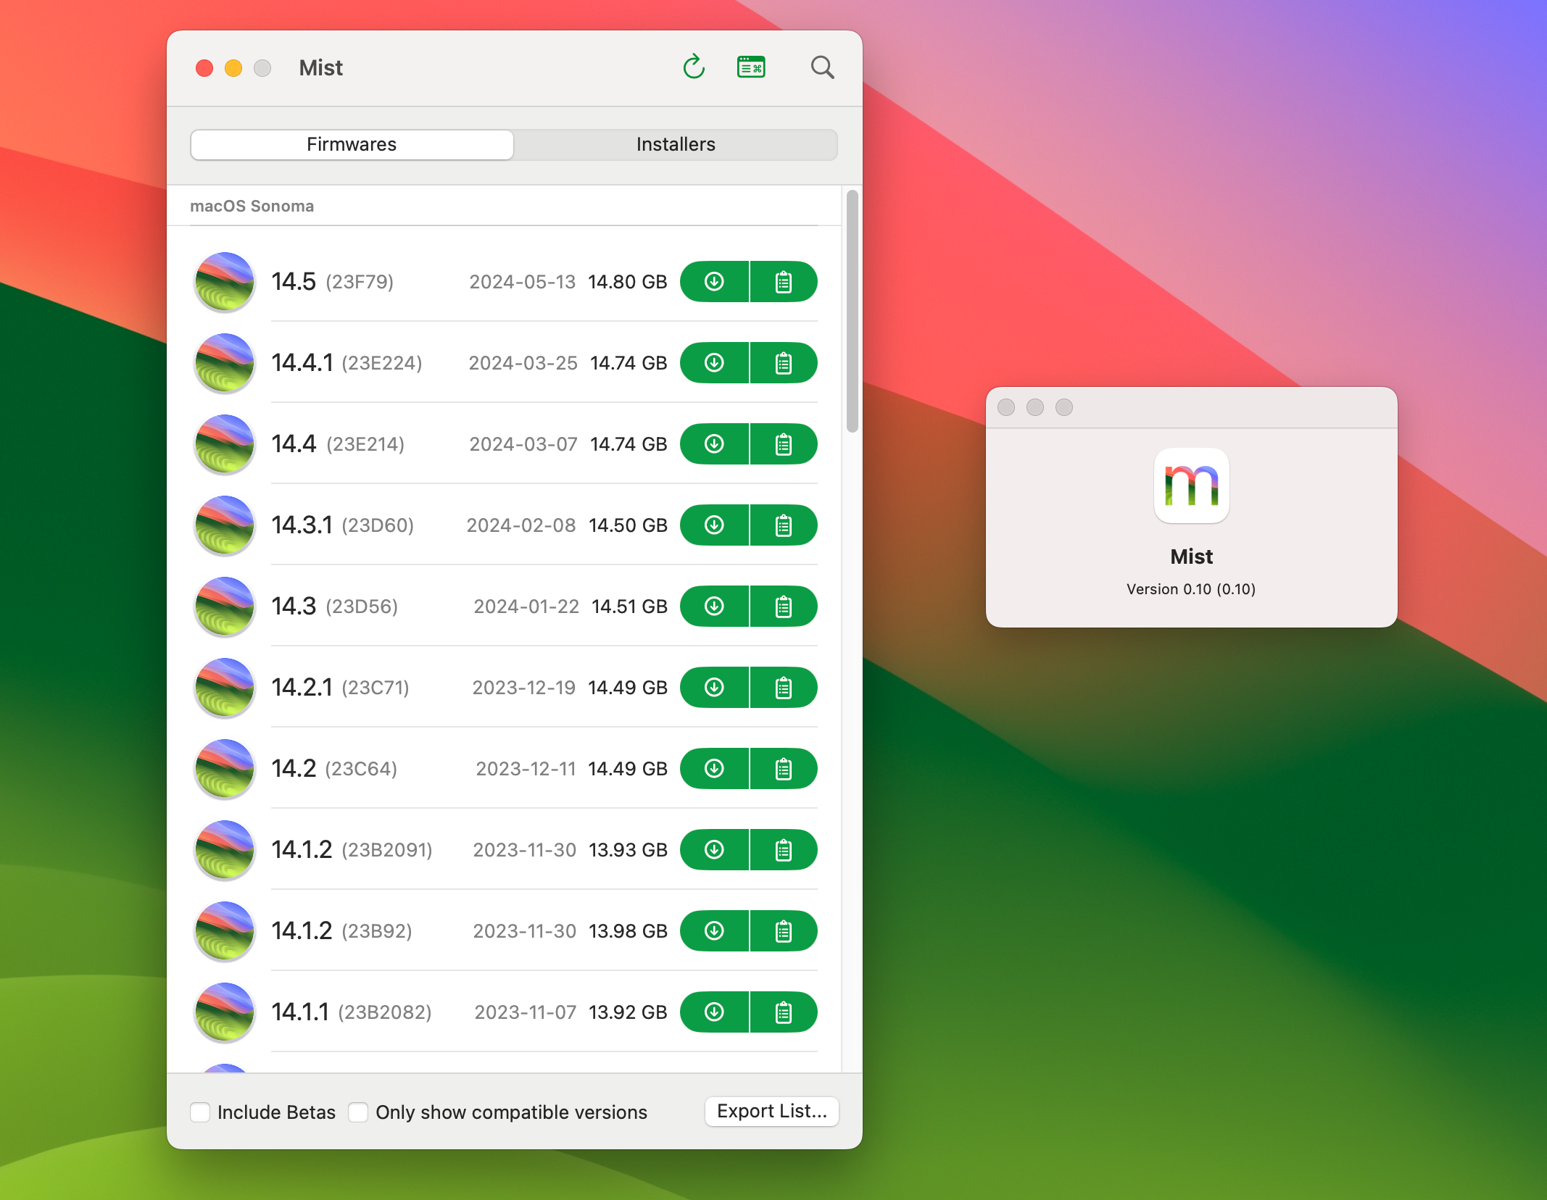Viewport: 1547px width, 1200px height.
Task: Switch to the Installers tab
Action: pyautogui.click(x=676, y=144)
